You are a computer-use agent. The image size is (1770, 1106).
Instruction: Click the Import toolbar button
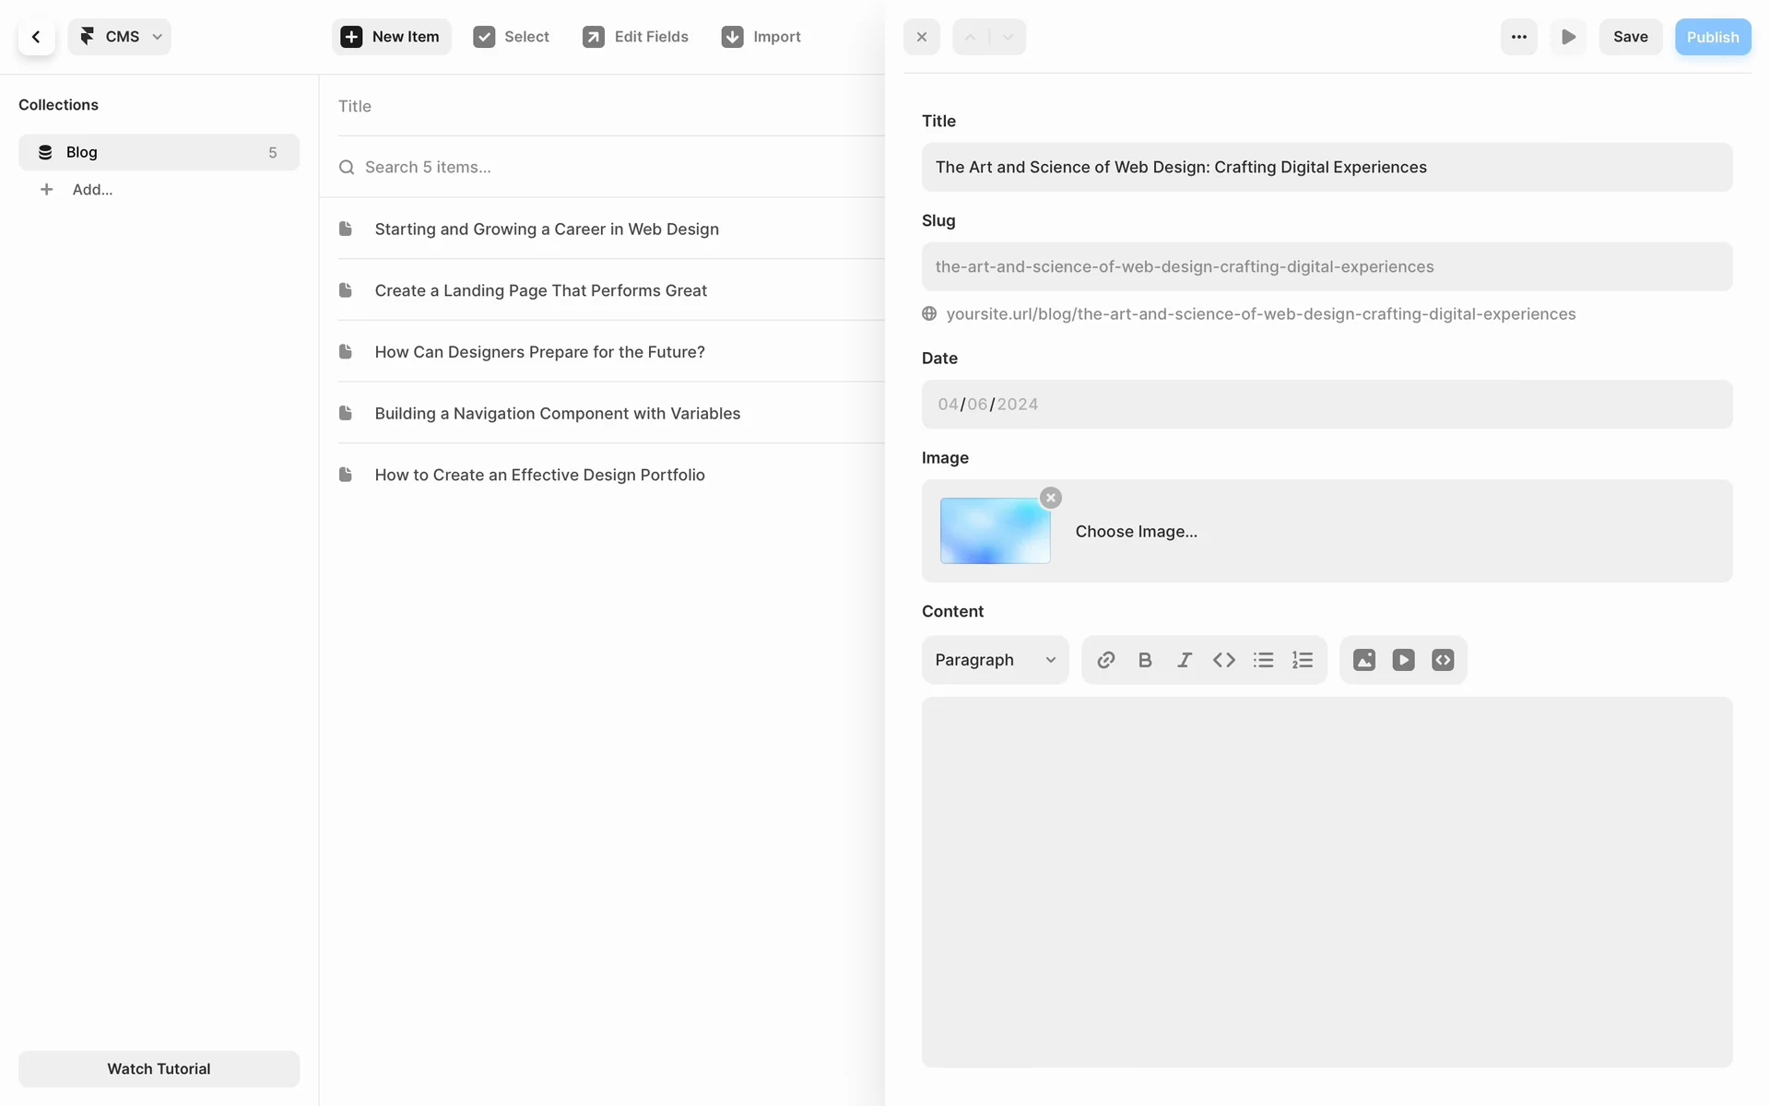[x=761, y=37]
